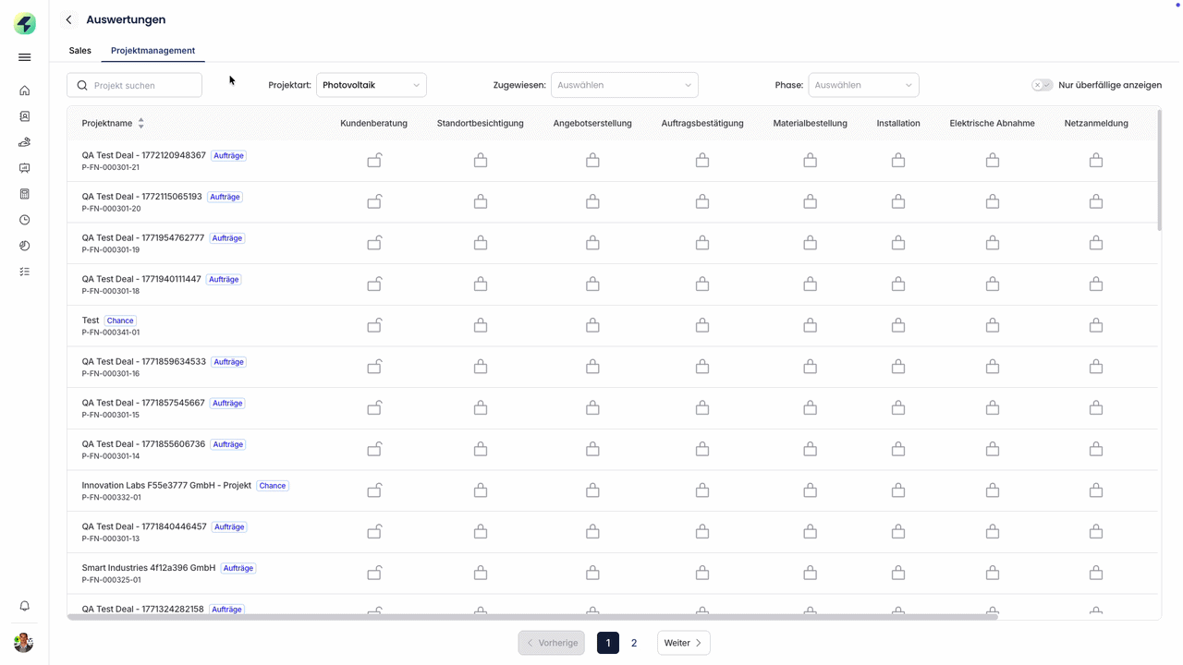Screen dimensions: 1183x665
Task: Go to the home icon in the sidebar
Action: (25, 91)
